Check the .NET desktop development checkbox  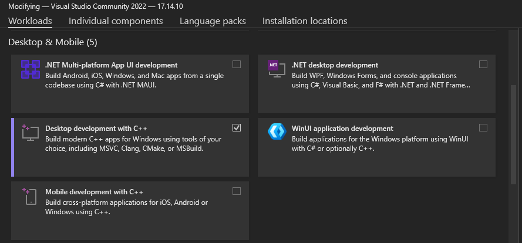coord(483,64)
